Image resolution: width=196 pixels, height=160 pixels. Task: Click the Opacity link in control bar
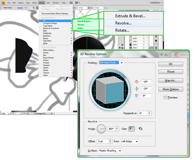[20, 8]
